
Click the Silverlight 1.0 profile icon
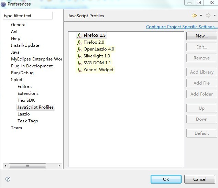(79, 56)
